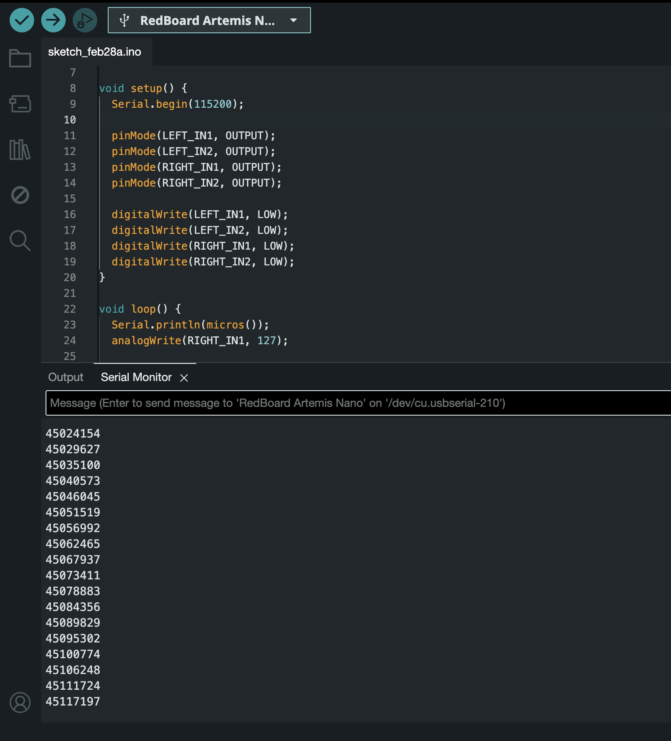The height and width of the screenshot is (741, 671).
Task: Click serial output value 45078883
Action: pyautogui.click(x=73, y=591)
